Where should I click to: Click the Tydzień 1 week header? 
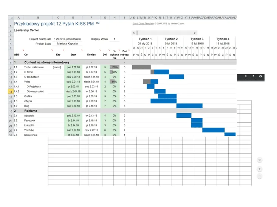145,39
